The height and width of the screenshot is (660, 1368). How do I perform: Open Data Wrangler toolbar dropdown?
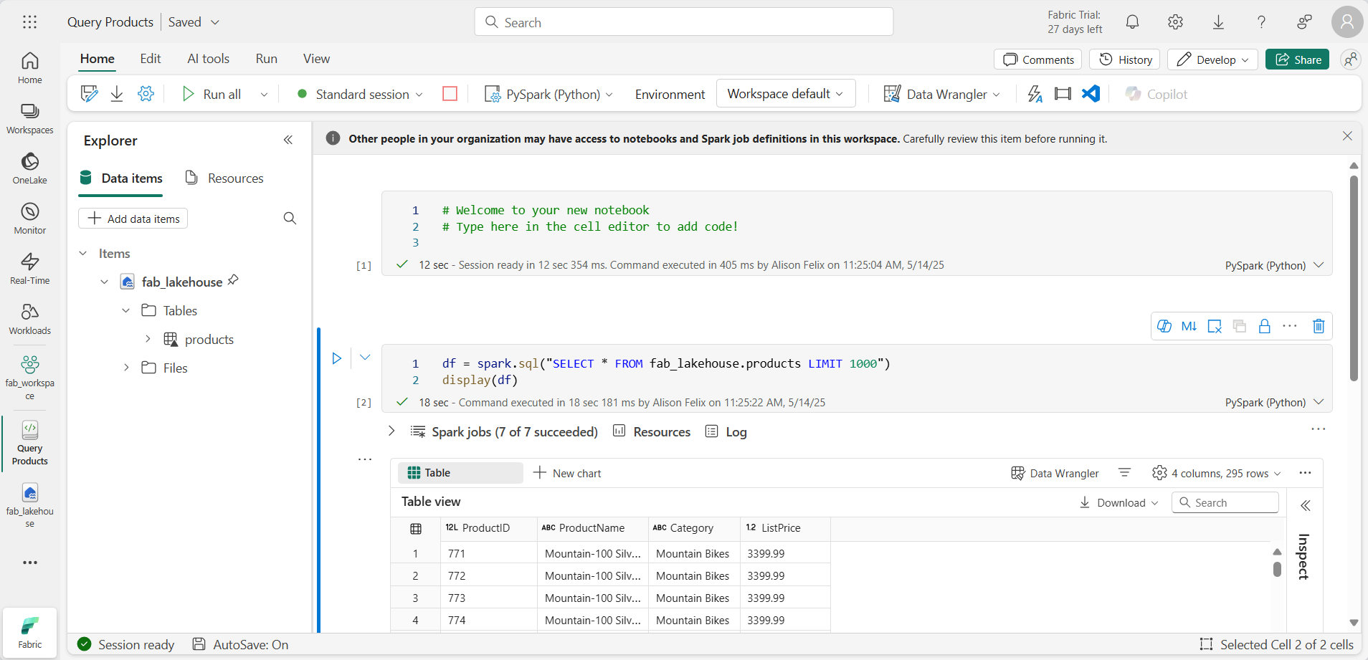(x=941, y=94)
